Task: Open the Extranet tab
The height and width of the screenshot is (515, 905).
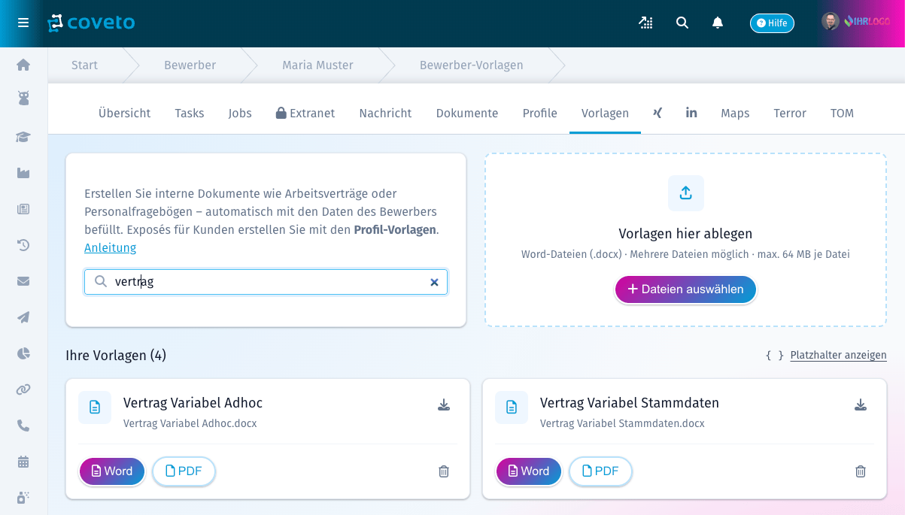Action: (x=305, y=114)
